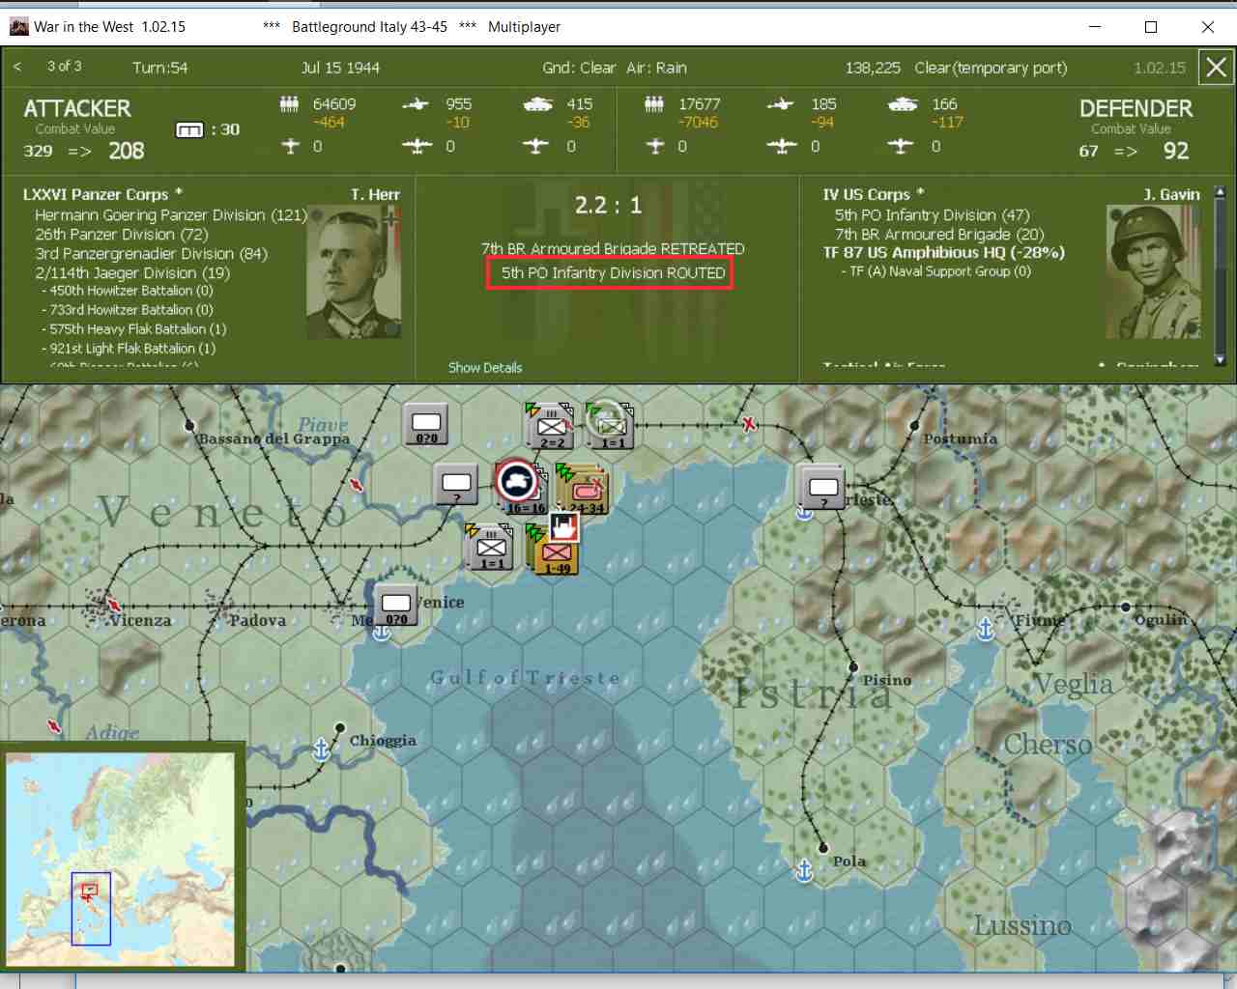Click the Show Details link
This screenshot has height=989, width=1237.
[x=485, y=368]
